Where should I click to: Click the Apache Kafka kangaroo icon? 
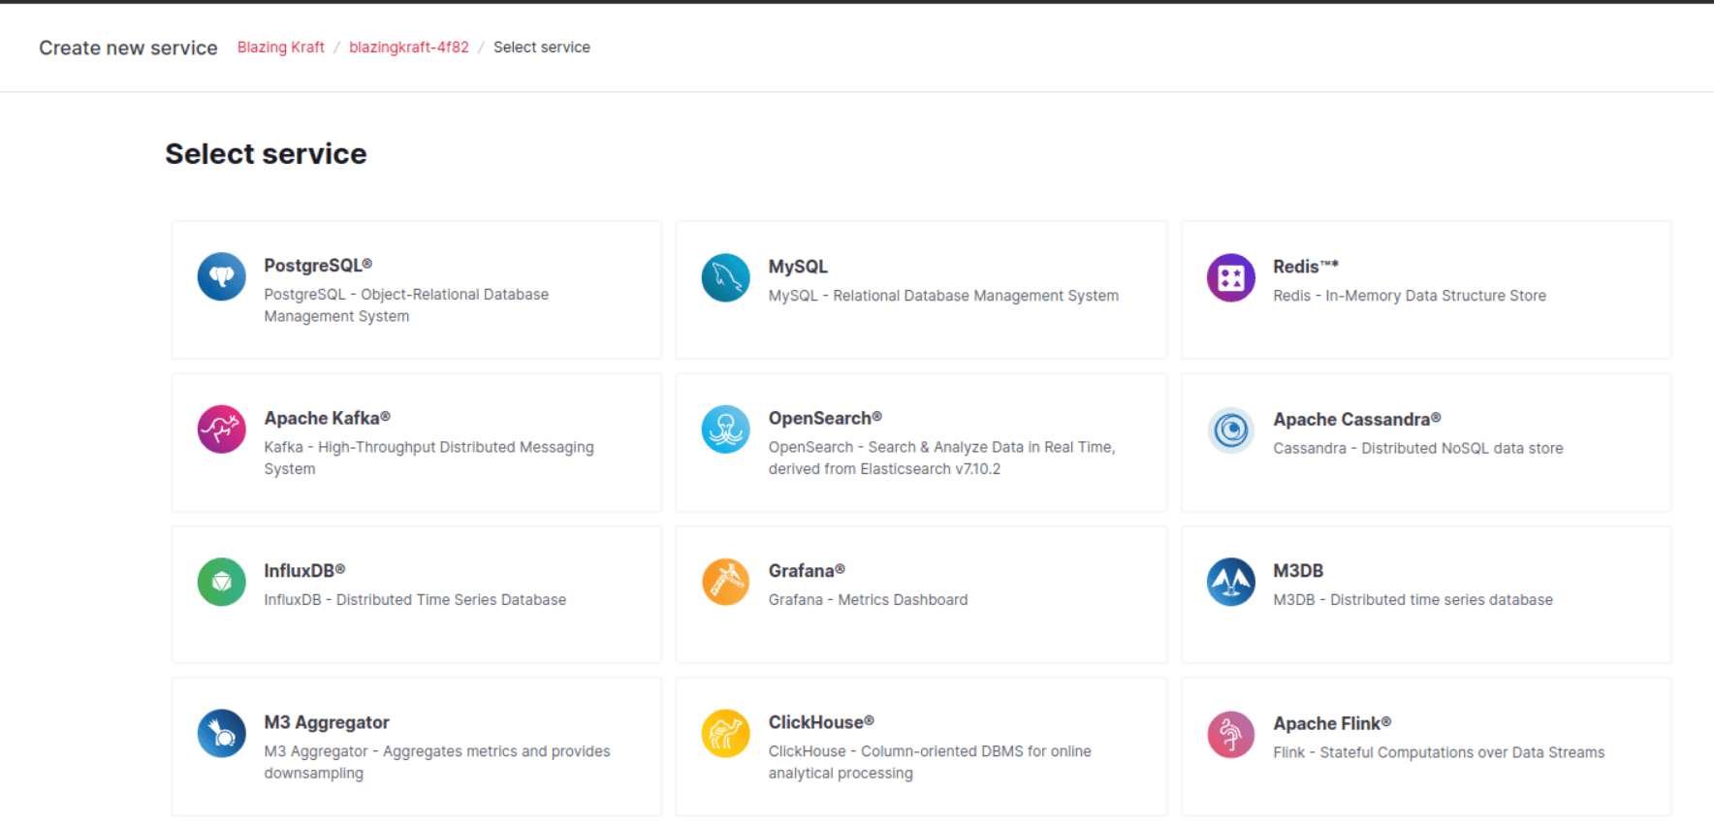click(222, 429)
